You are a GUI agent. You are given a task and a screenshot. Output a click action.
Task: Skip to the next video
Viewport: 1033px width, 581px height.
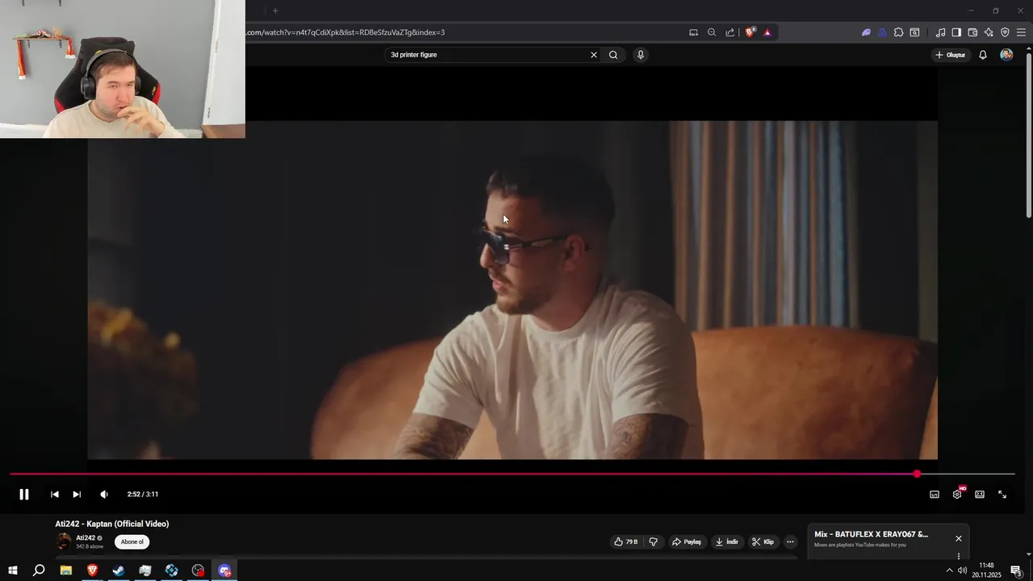click(77, 495)
